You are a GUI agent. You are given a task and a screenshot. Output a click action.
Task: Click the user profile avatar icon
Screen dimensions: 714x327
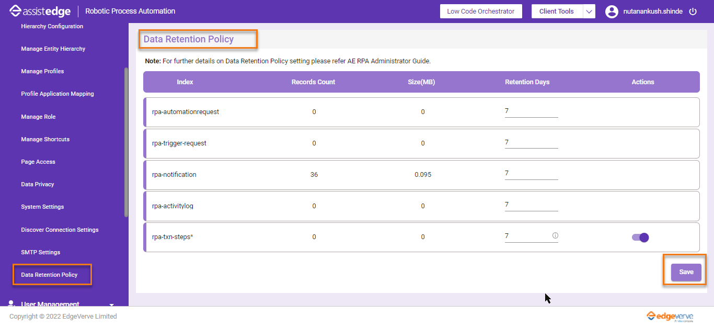pyautogui.click(x=612, y=12)
